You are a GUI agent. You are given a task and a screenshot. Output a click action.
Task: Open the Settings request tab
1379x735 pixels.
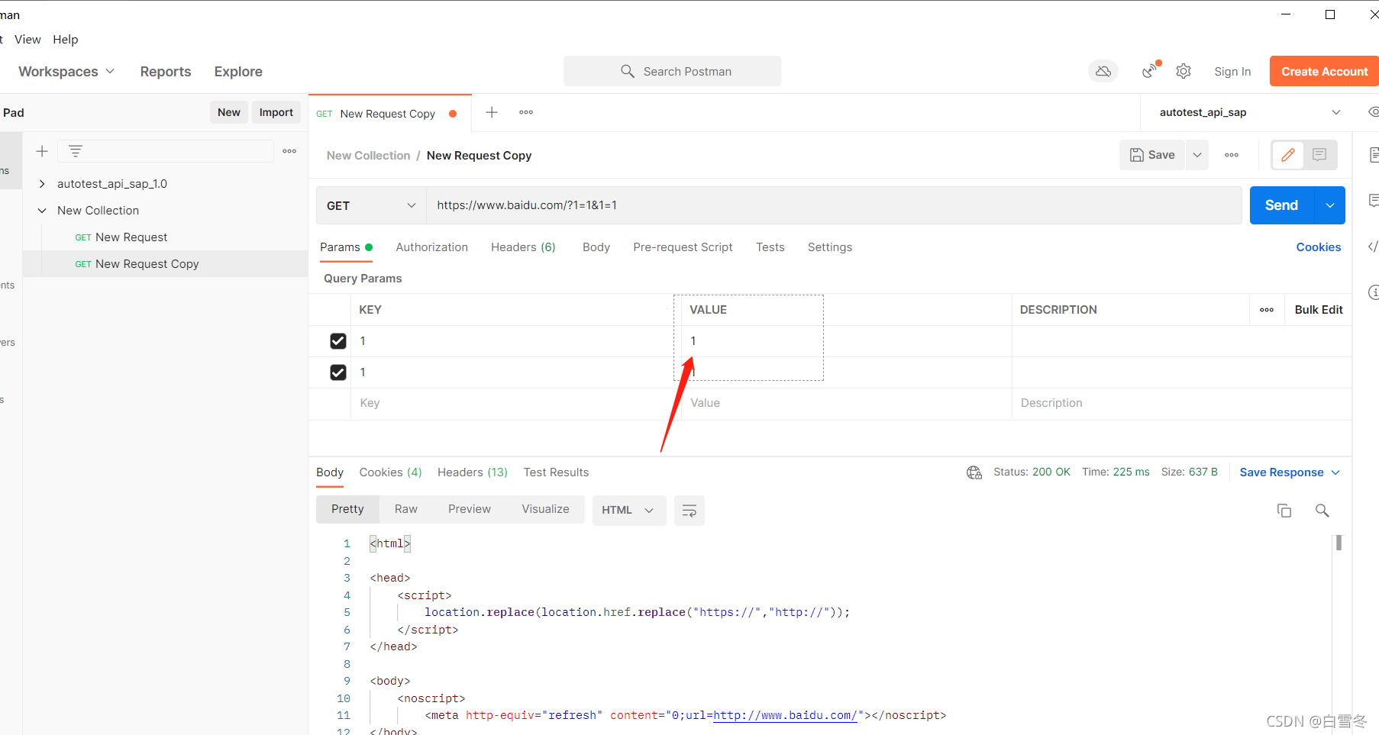830,247
